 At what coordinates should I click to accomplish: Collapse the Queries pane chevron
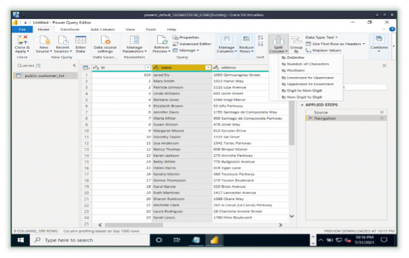(x=74, y=66)
